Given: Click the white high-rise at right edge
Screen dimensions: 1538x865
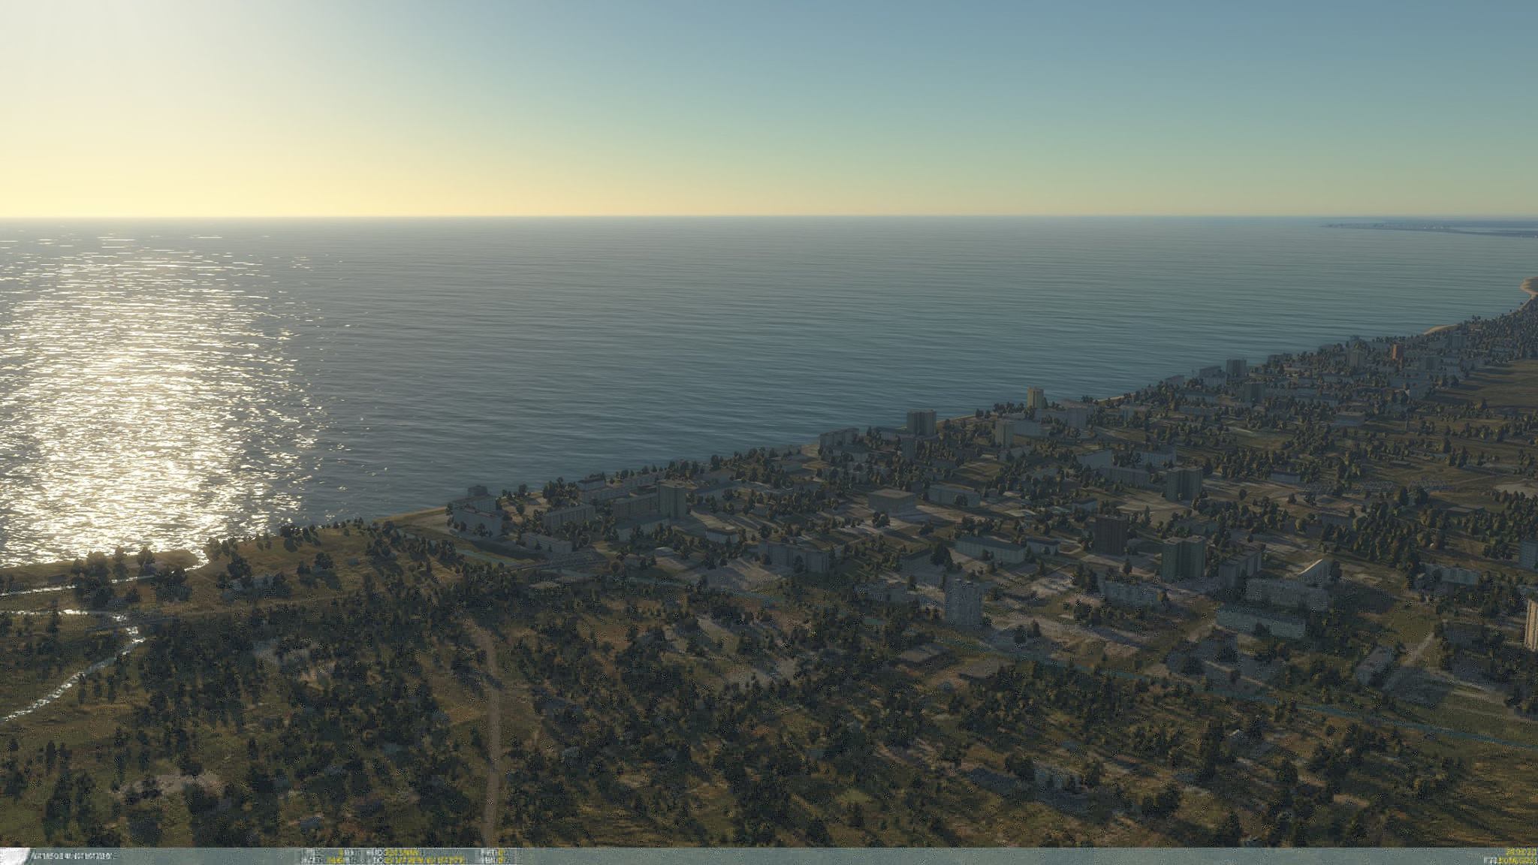Looking at the screenshot, I should click(x=1531, y=623).
